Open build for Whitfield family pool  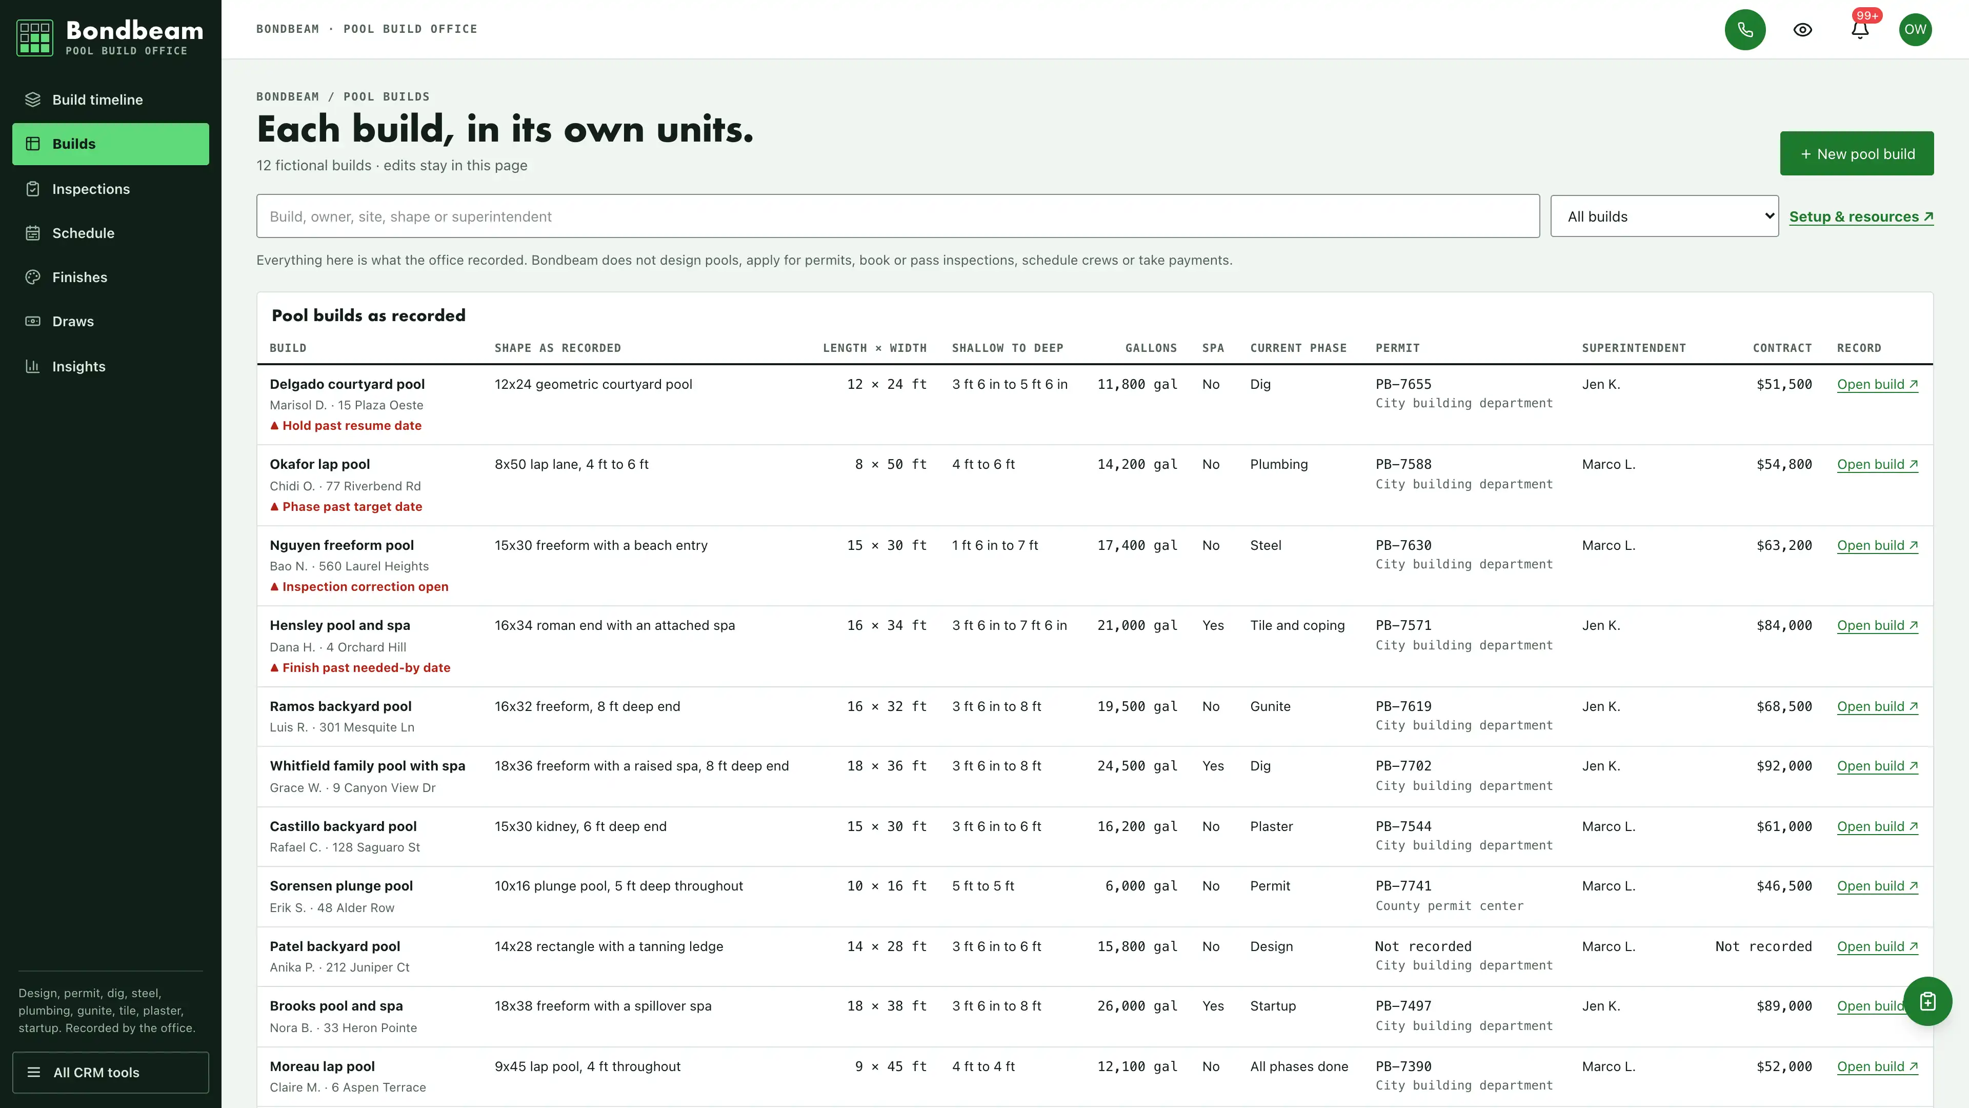1877,766
